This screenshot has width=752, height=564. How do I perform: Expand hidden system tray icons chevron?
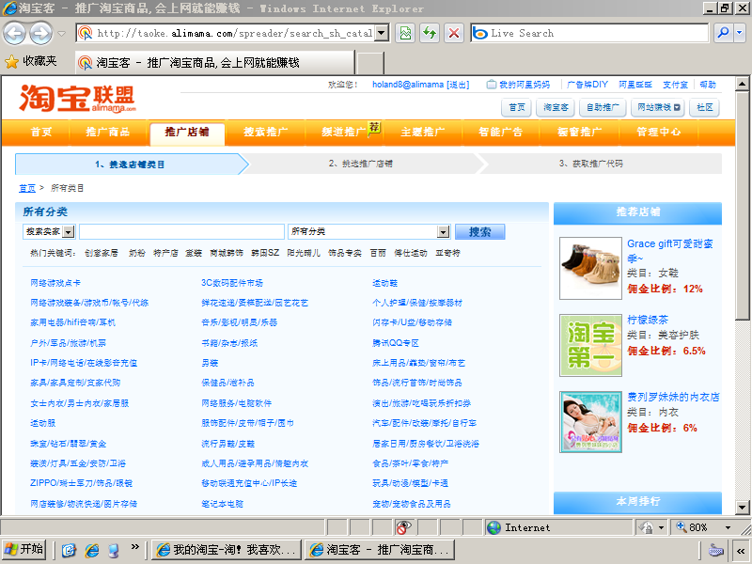pos(741,551)
